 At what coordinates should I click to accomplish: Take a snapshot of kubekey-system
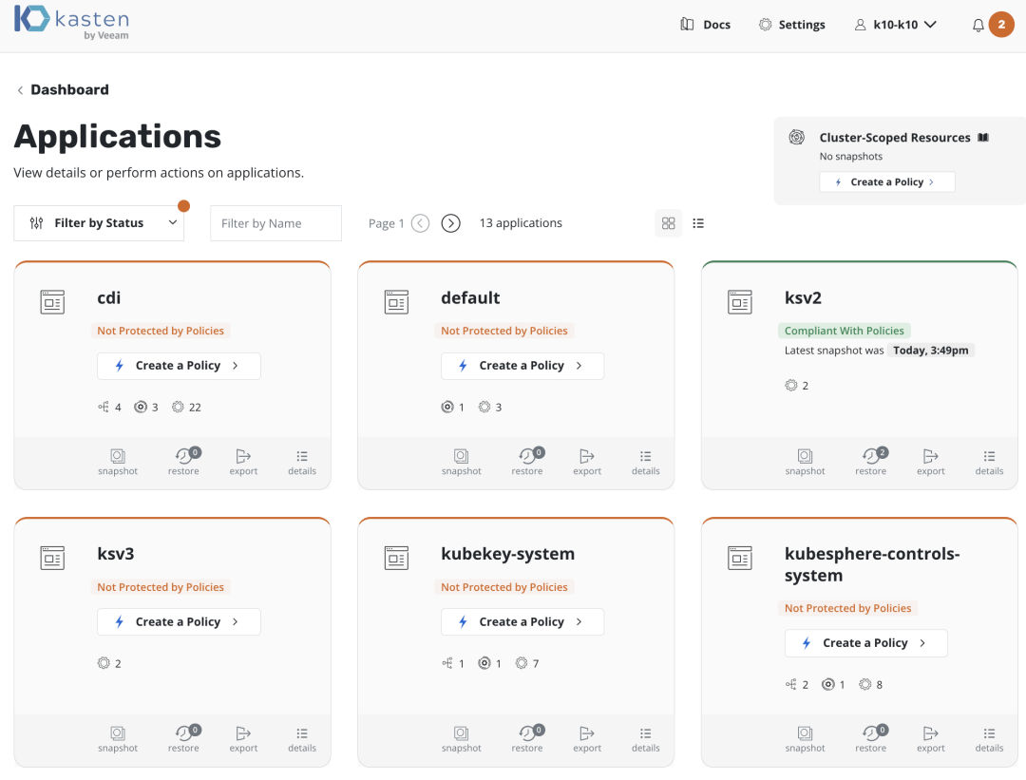coord(462,739)
